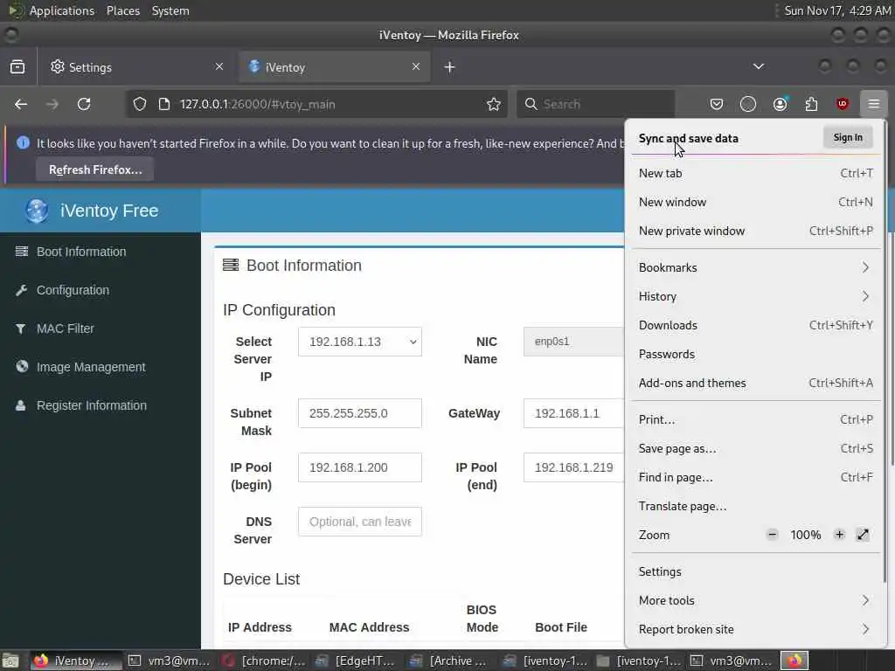Image resolution: width=895 pixels, height=671 pixels.
Task: Select Save page as from menu
Action: tap(756, 448)
